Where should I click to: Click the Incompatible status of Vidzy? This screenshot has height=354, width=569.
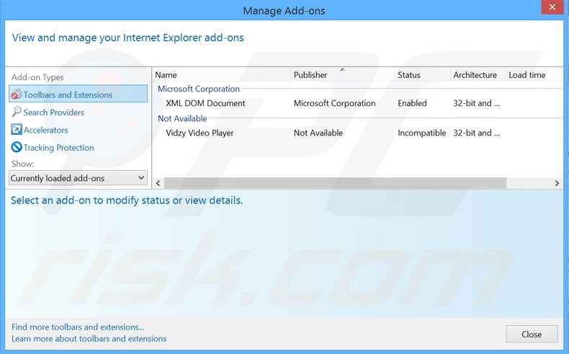[421, 133]
